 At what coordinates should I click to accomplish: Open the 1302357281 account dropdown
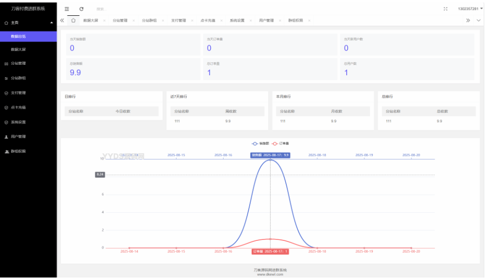point(470,9)
